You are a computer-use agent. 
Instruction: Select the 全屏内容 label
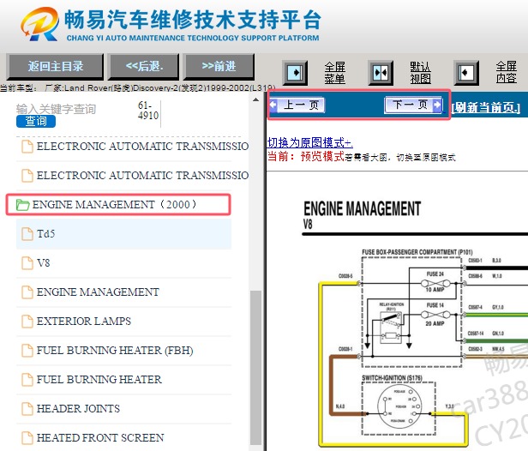(x=506, y=72)
